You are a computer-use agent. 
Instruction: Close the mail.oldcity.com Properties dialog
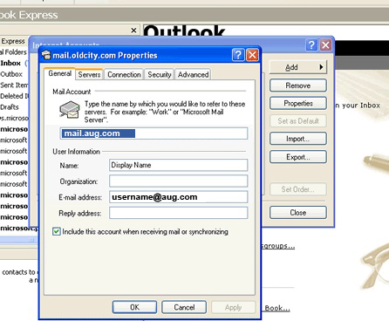point(252,55)
